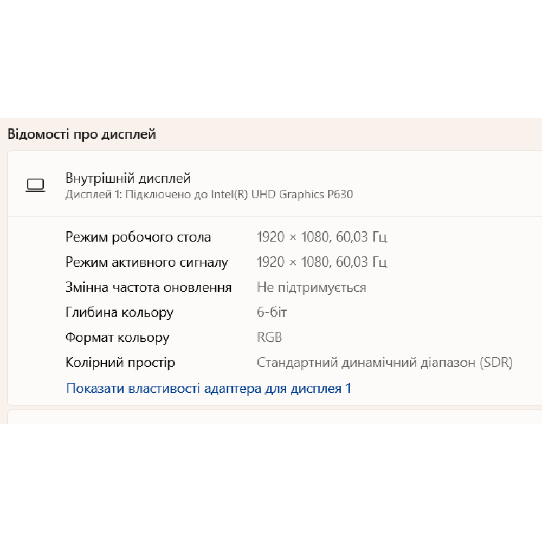This screenshot has width=542, height=542.
Task: Select the Формат кольору label
Action: pyautogui.click(x=117, y=337)
